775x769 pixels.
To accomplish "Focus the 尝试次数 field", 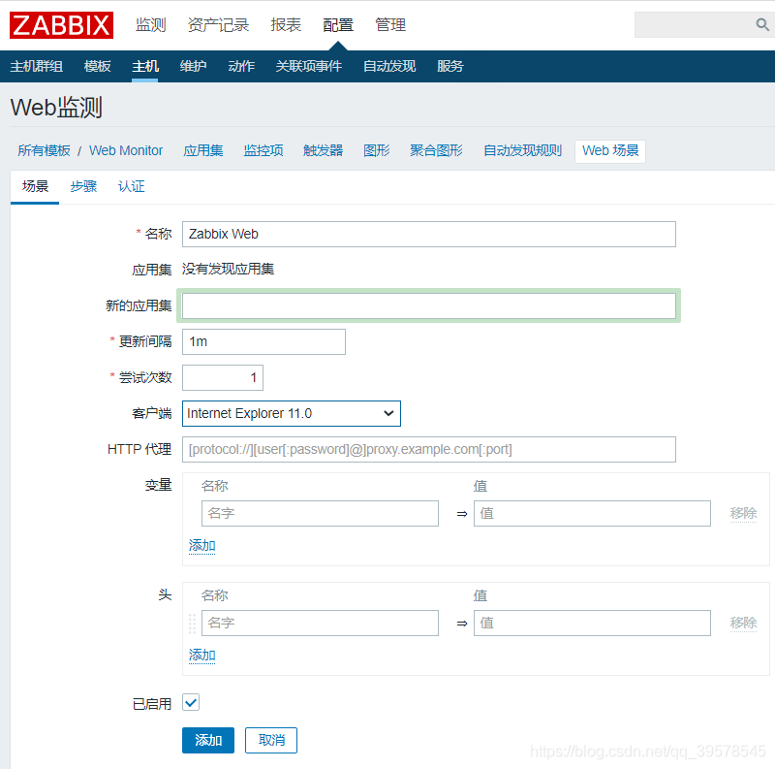I will (x=223, y=378).
